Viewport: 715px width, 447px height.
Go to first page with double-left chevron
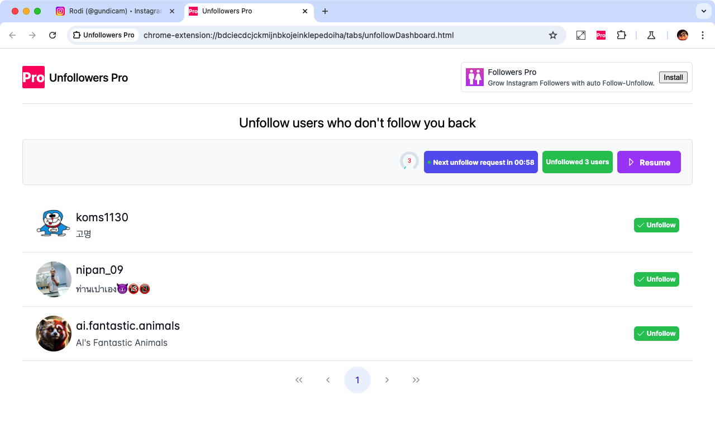(x=299, y=380)
